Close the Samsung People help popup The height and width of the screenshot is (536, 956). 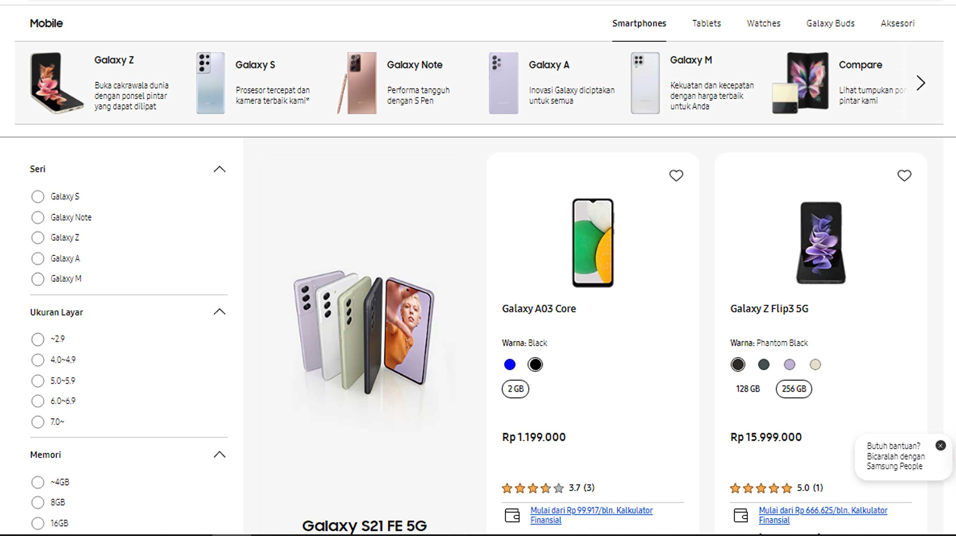[x=940, y=445]
